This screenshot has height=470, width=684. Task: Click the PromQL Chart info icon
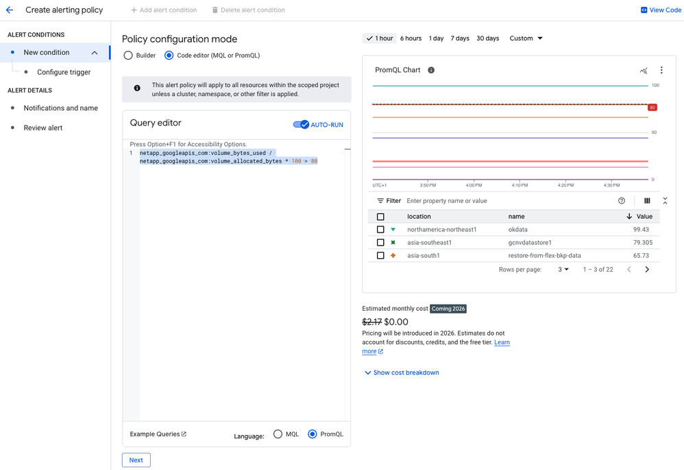click(431, 70)
